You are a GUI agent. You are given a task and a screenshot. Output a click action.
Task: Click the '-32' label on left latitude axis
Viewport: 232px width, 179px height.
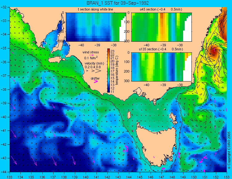pos(3,7)
